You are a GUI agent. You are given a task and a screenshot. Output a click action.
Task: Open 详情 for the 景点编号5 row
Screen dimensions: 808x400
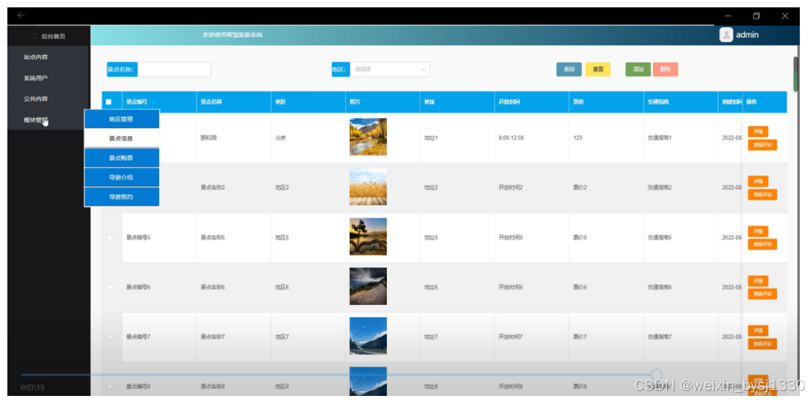coord(758,231)
